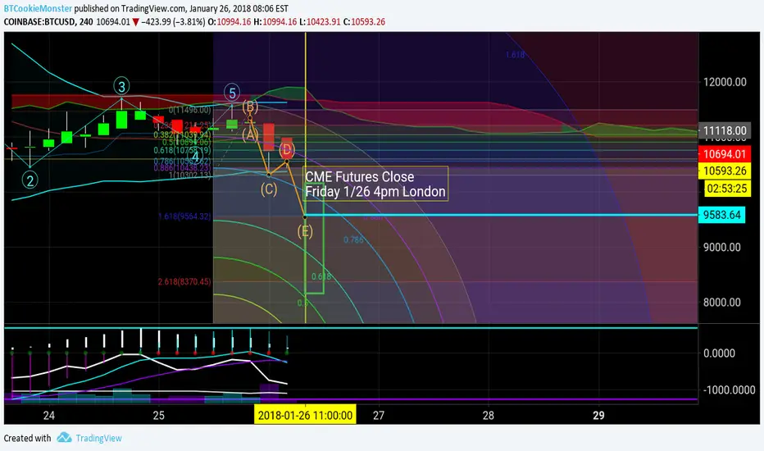Click the C:10593.26 close value in header

pyautogui.click(x=364, y=22)
